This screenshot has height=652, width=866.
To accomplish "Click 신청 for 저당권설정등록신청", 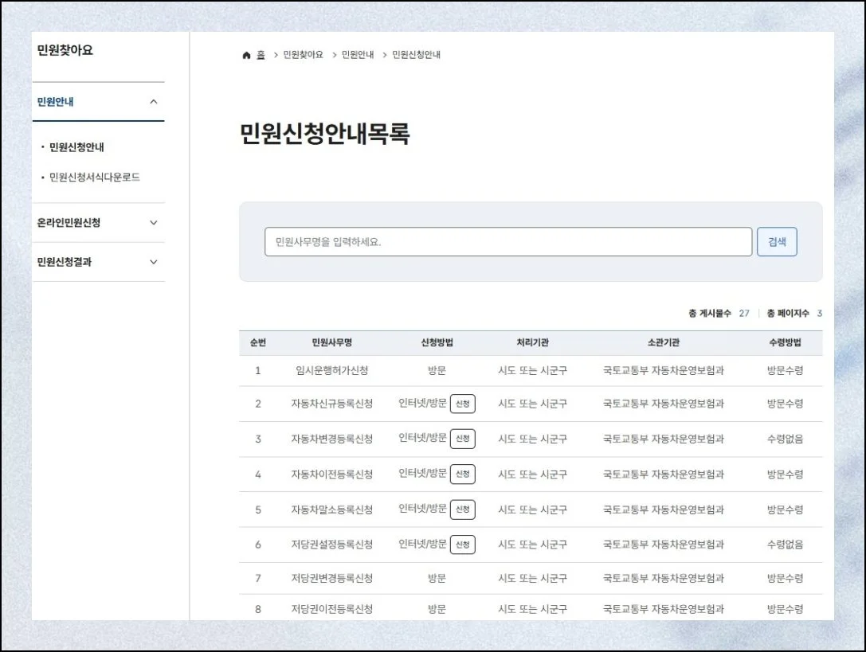I will pos(462,545).
